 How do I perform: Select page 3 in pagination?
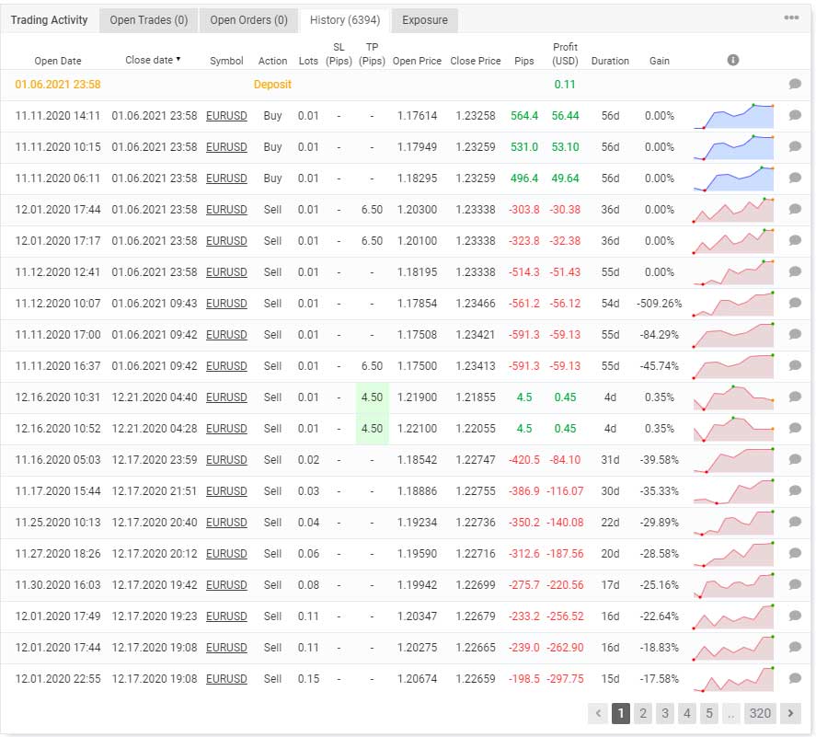[665, 713]
